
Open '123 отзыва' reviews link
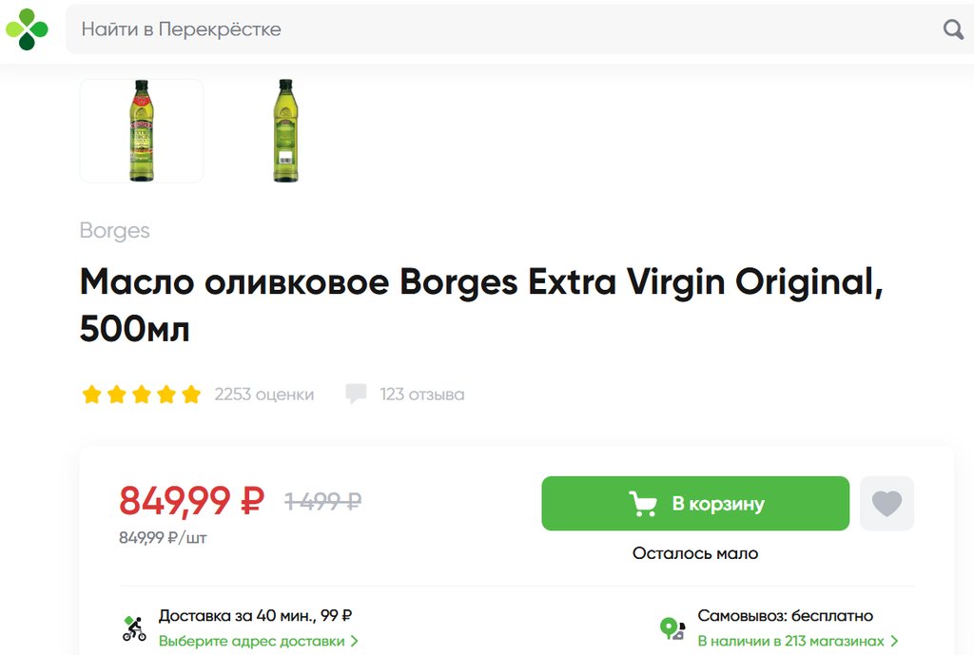click(422, 395)
